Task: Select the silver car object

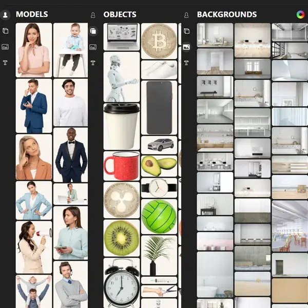Action: [x=159, y=145]
